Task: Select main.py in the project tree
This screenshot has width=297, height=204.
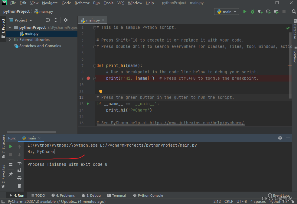Action: tap(32, 34)
